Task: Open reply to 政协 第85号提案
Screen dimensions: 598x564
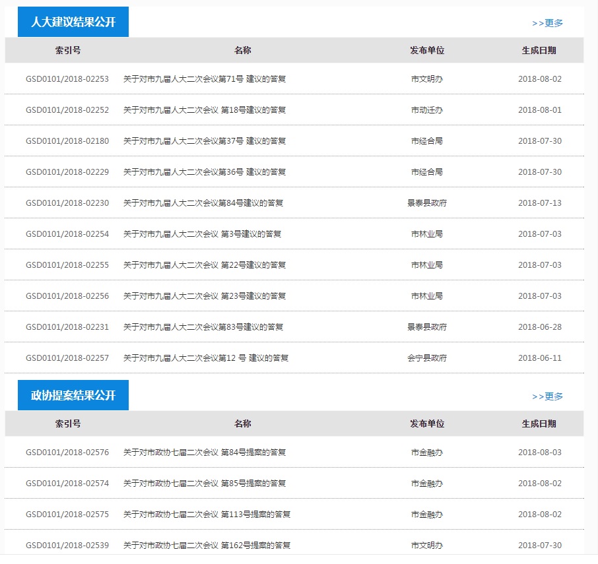Action: 205,484
